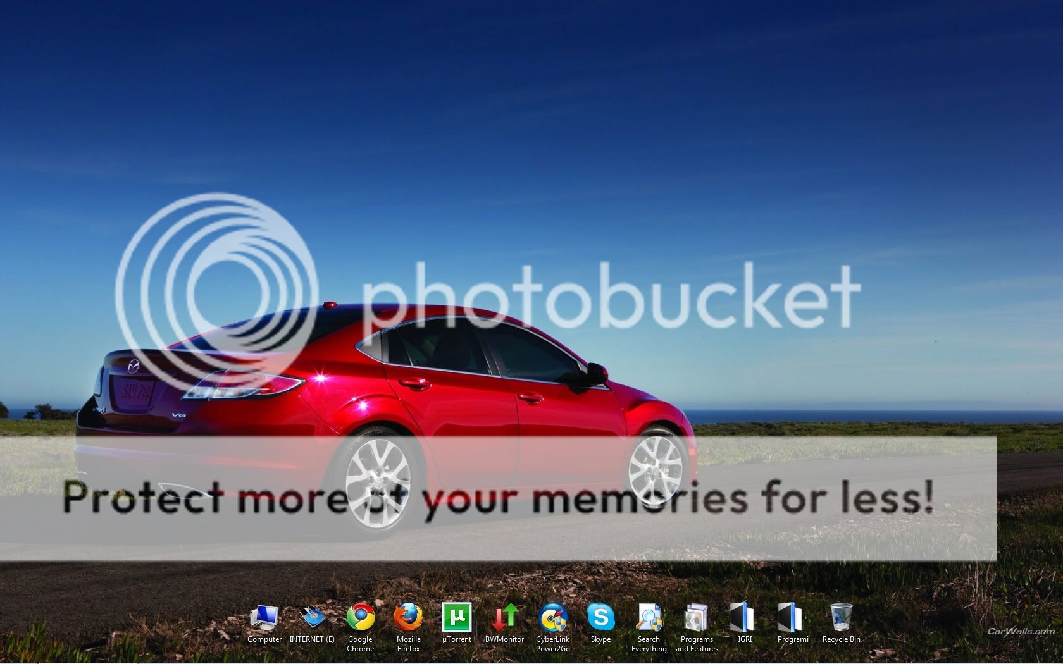Click the 'Protect more of your memories' banner
Image resolution: width=1063 pixels, height=664 pixels.
tap(498, 498)
